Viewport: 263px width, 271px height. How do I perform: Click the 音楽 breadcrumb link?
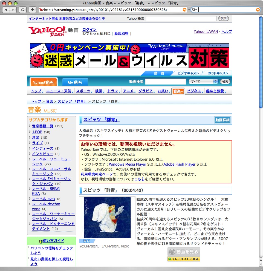click(x=50, y=102)
